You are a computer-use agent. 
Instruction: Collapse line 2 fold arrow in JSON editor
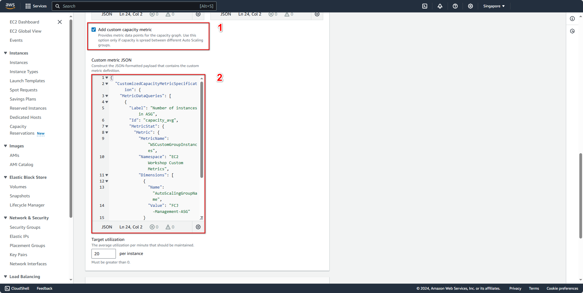click(107, 84)
